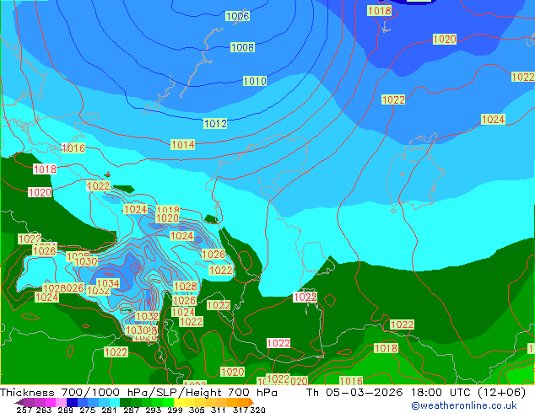Click the cyan legend swatch

(115, 402)
